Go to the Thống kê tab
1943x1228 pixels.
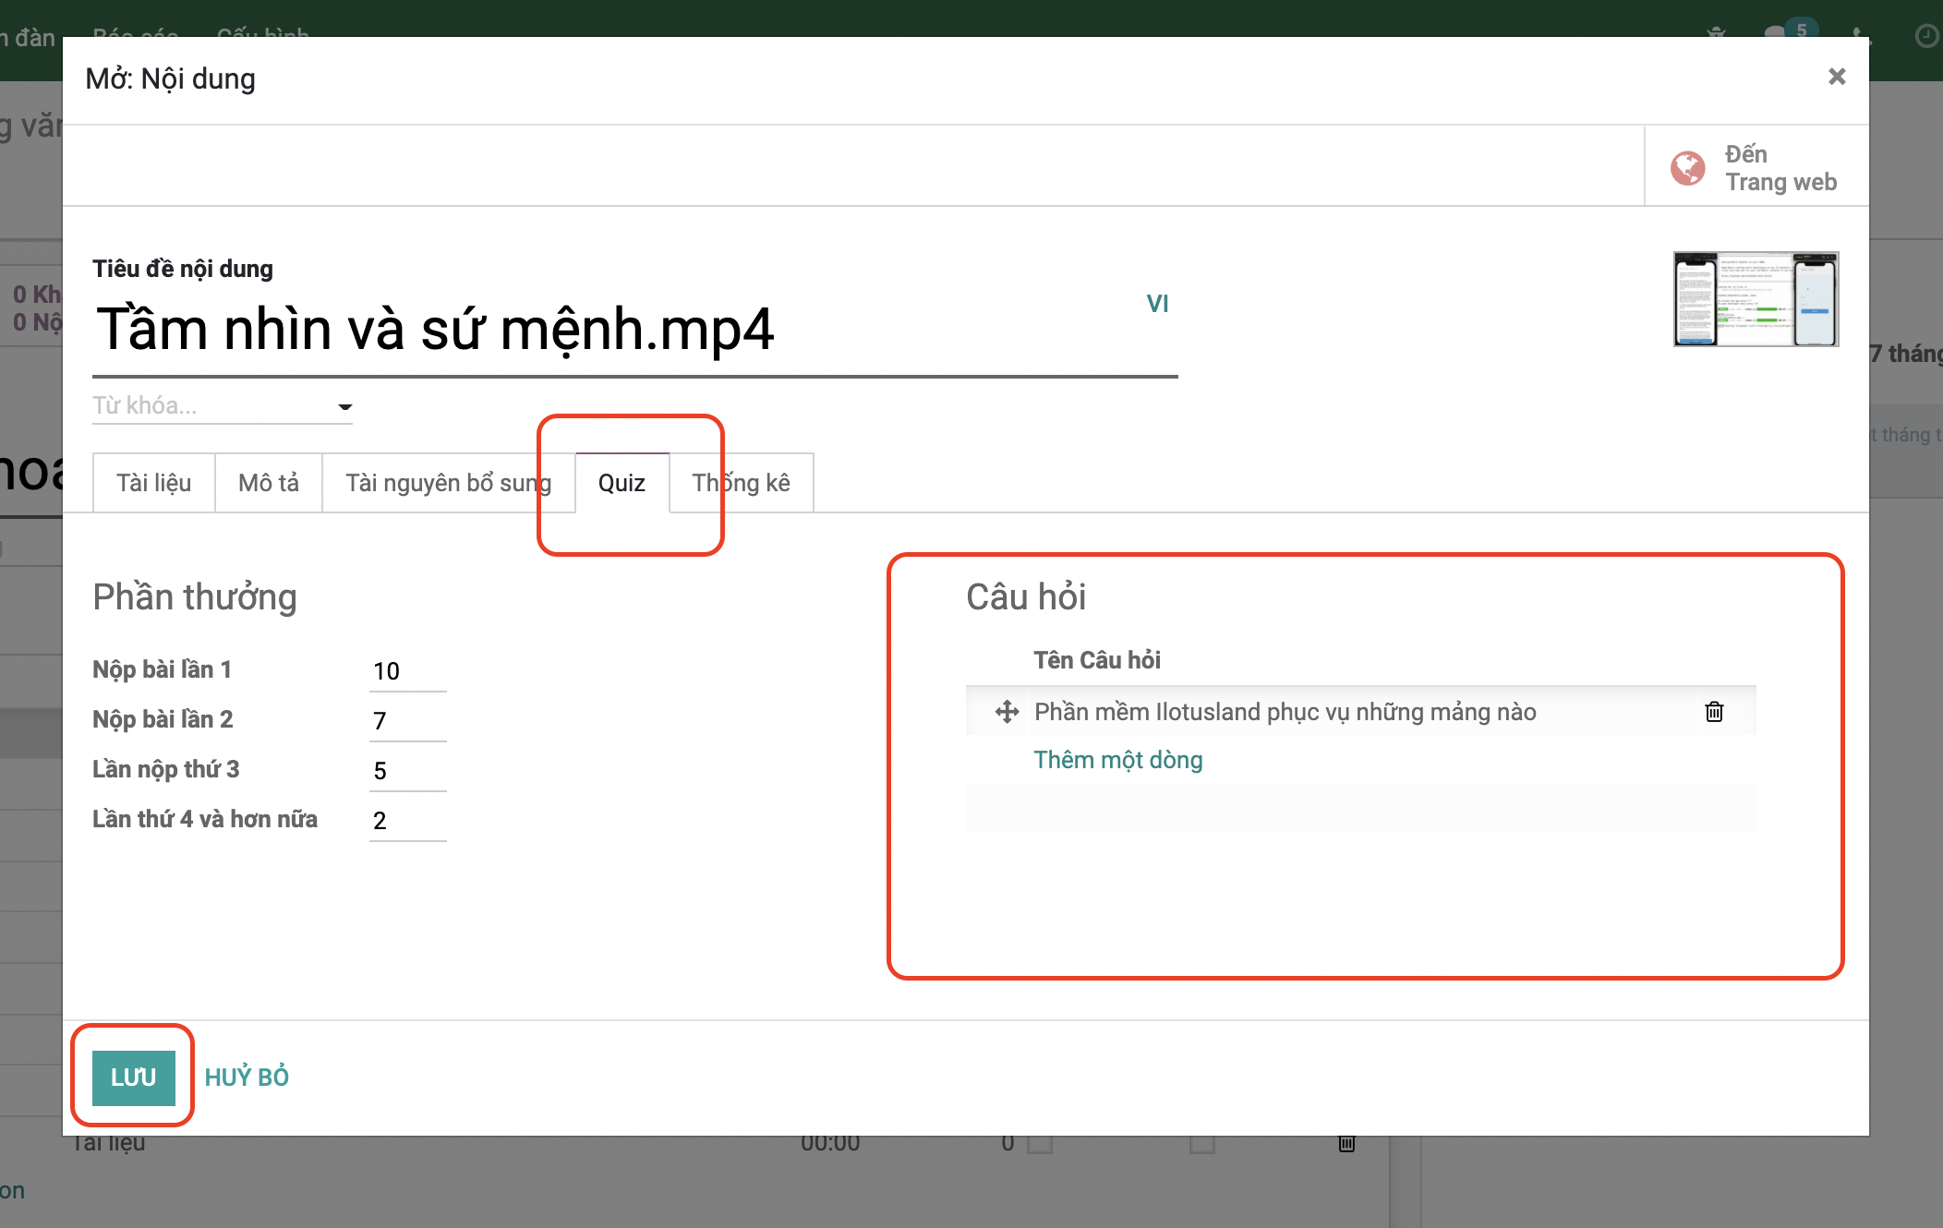pyautogui.click(x=742, y=483)
